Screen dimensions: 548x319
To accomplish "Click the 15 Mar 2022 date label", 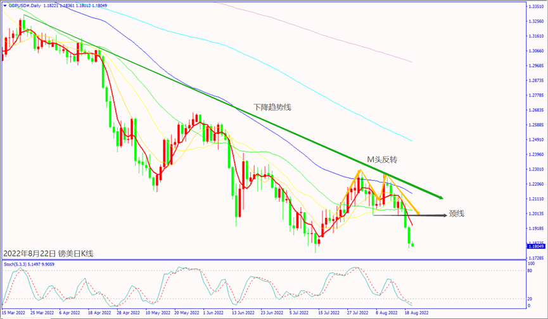I will pyautogui.click(x=15, y=313).
